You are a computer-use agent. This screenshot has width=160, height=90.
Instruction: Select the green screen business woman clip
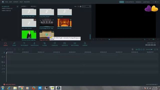(29, 34)
